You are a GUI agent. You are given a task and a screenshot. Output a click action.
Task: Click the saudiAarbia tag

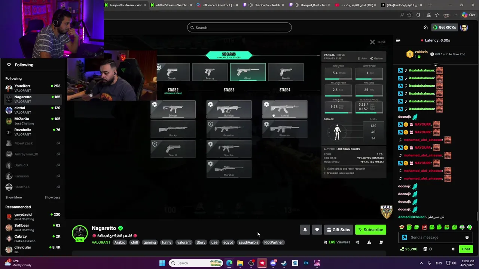click(x=248, y=242)
